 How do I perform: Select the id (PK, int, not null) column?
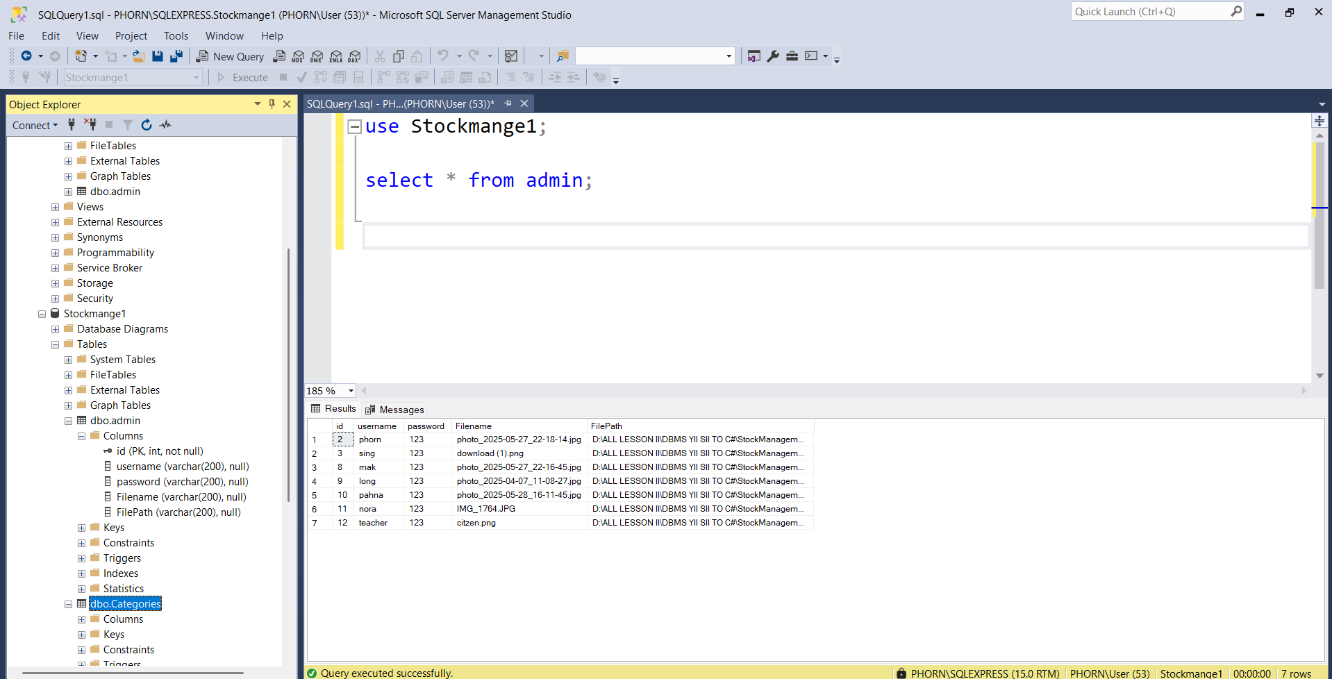tap(160, 451)
